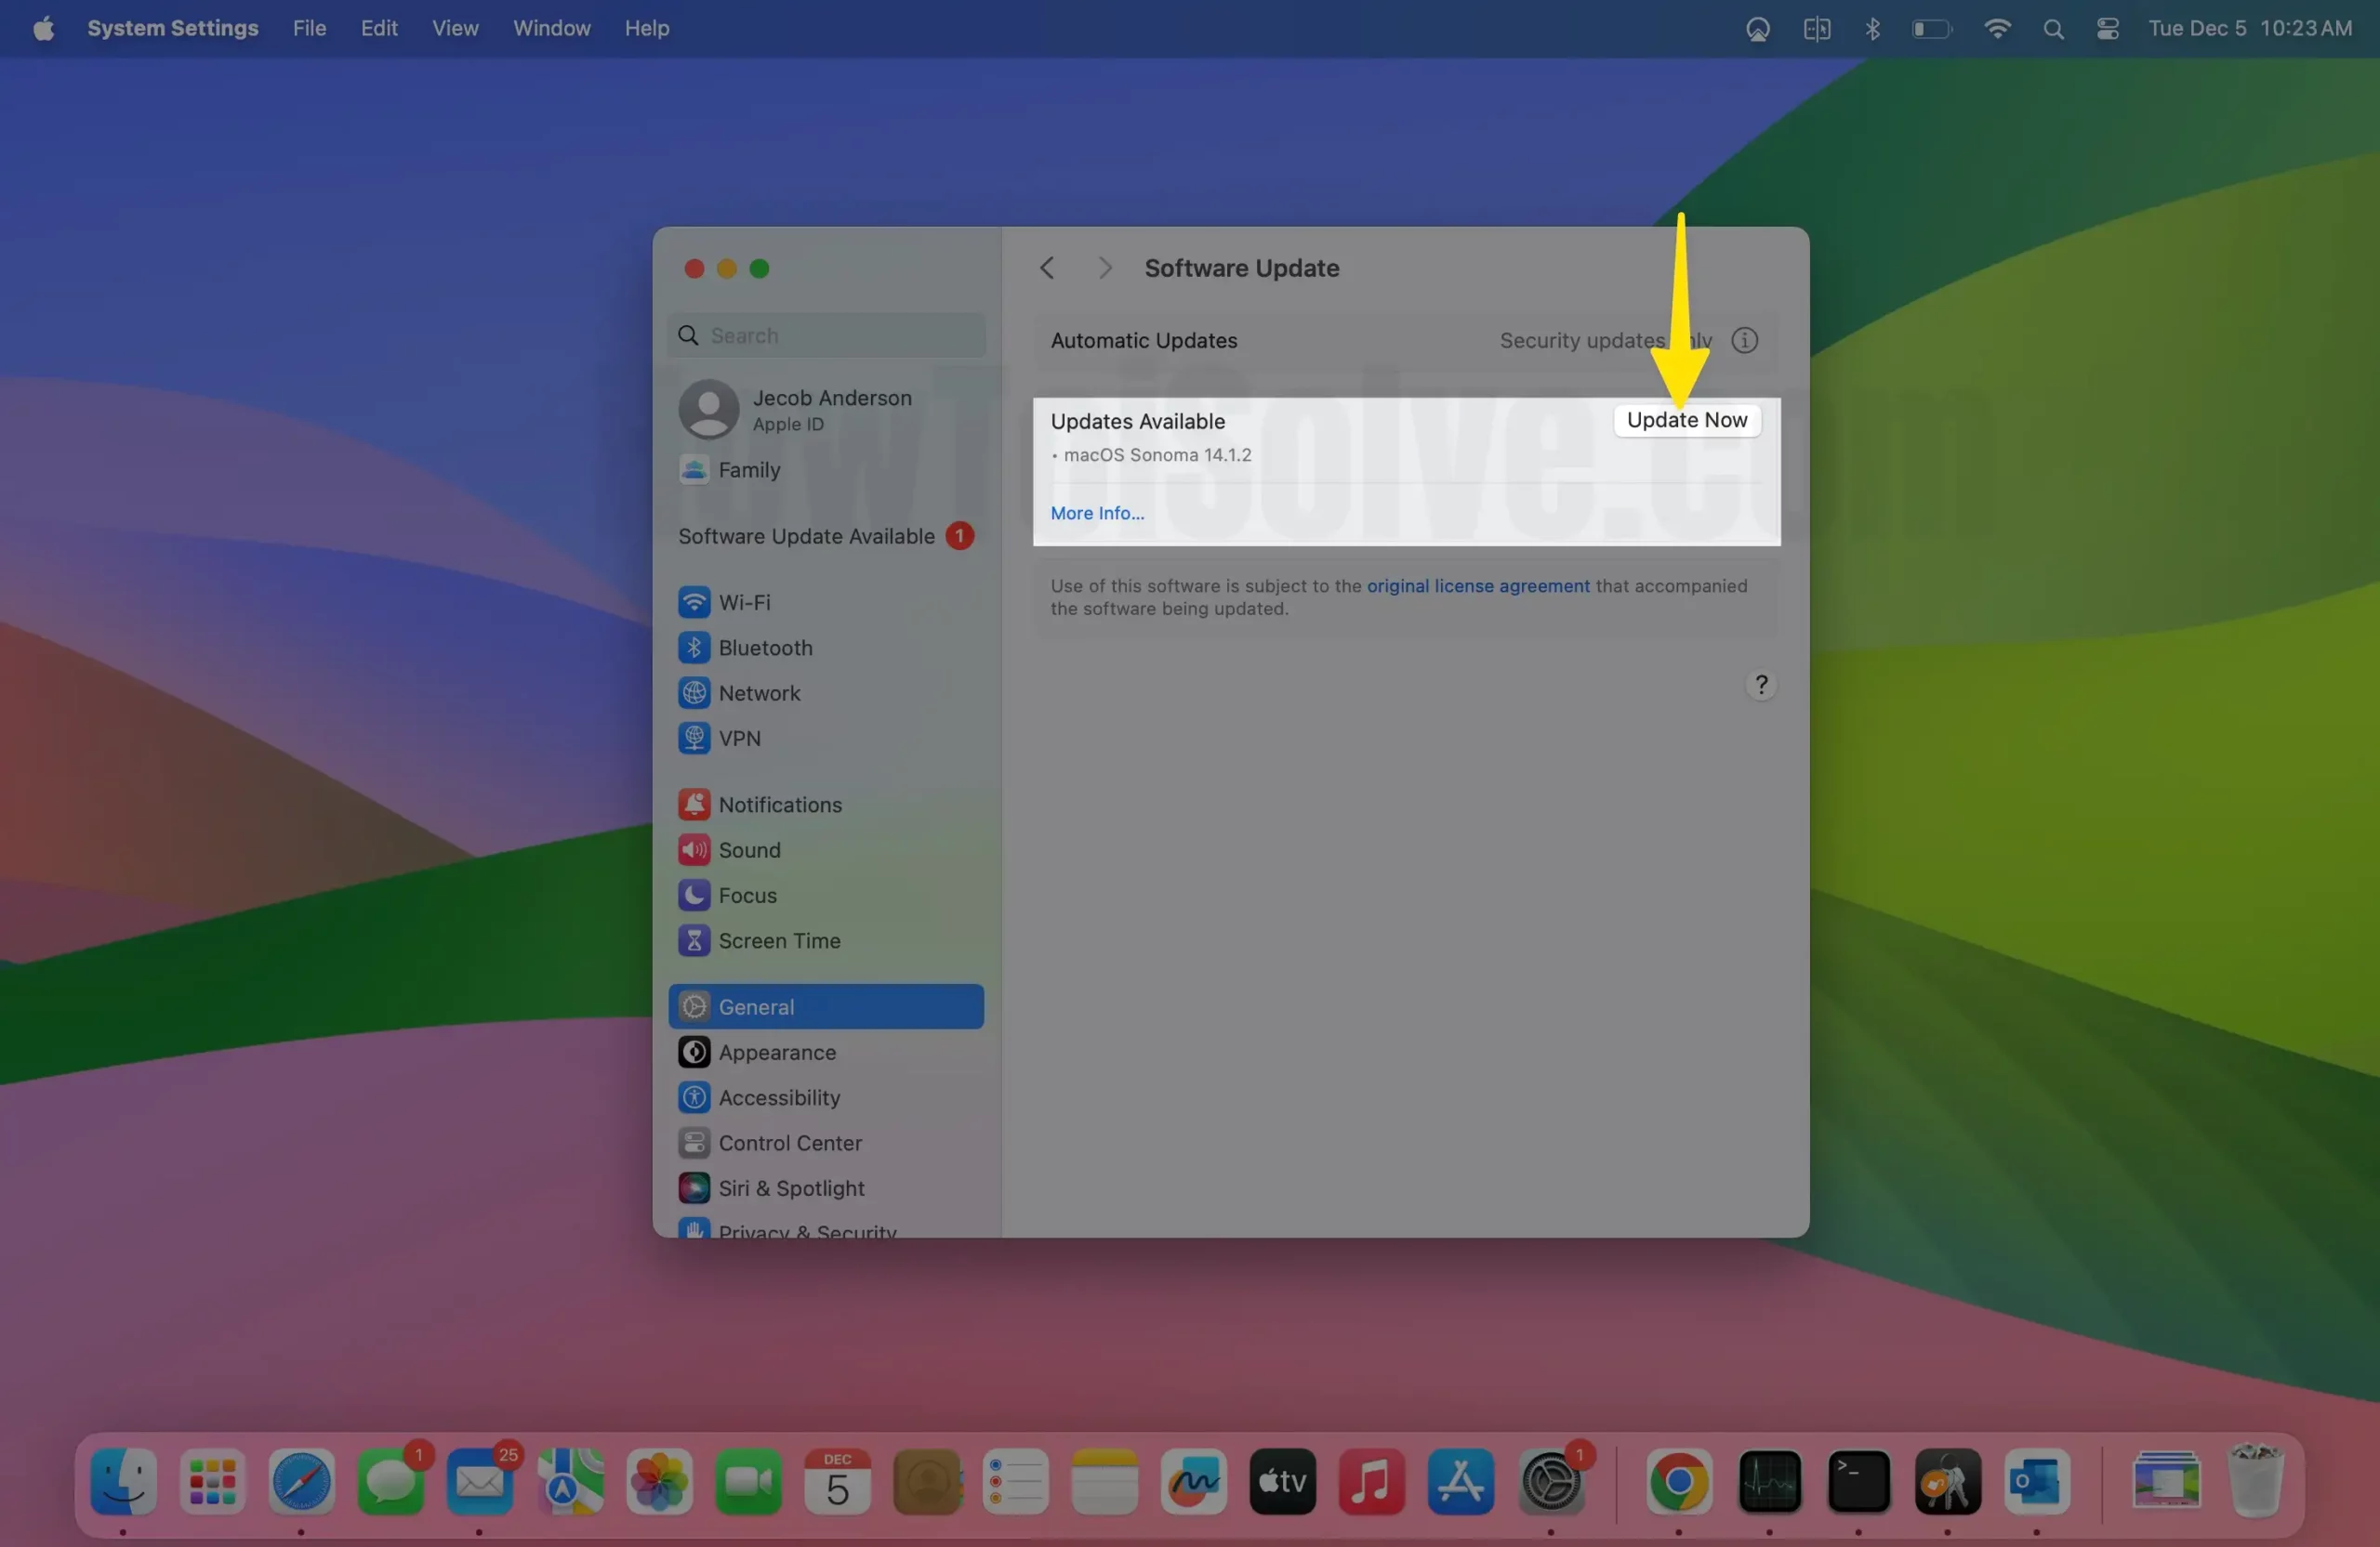Open Contacts from the Dock
This screenshot has width=2380, height=1547.
pos(927,1482)
